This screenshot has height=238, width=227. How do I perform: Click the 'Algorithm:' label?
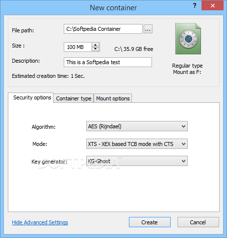[44, 127]
